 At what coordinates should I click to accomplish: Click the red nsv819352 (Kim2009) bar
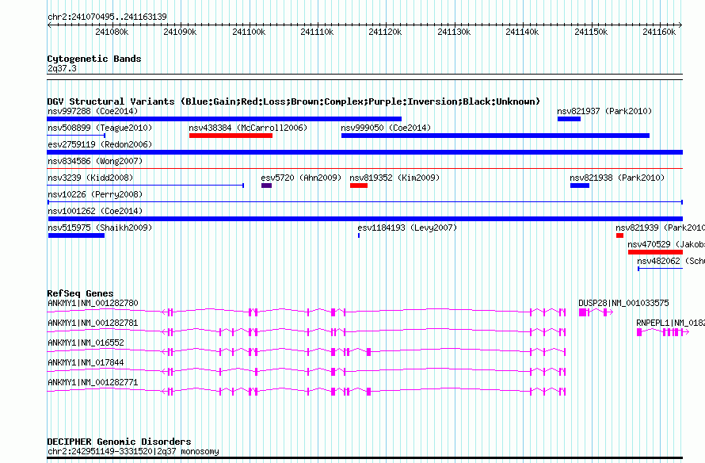tap(358, 186)
